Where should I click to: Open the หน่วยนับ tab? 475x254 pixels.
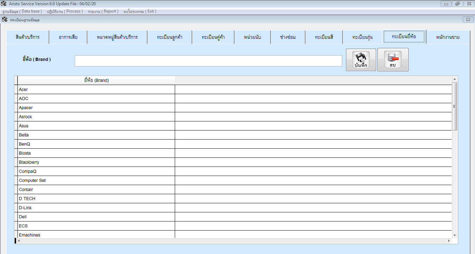pos(252,37)
